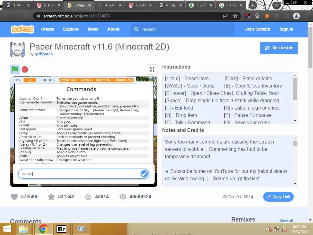Switch to the 5_Add tab
The width and height of the screenshot is (313, 235).
coord(140,5)
